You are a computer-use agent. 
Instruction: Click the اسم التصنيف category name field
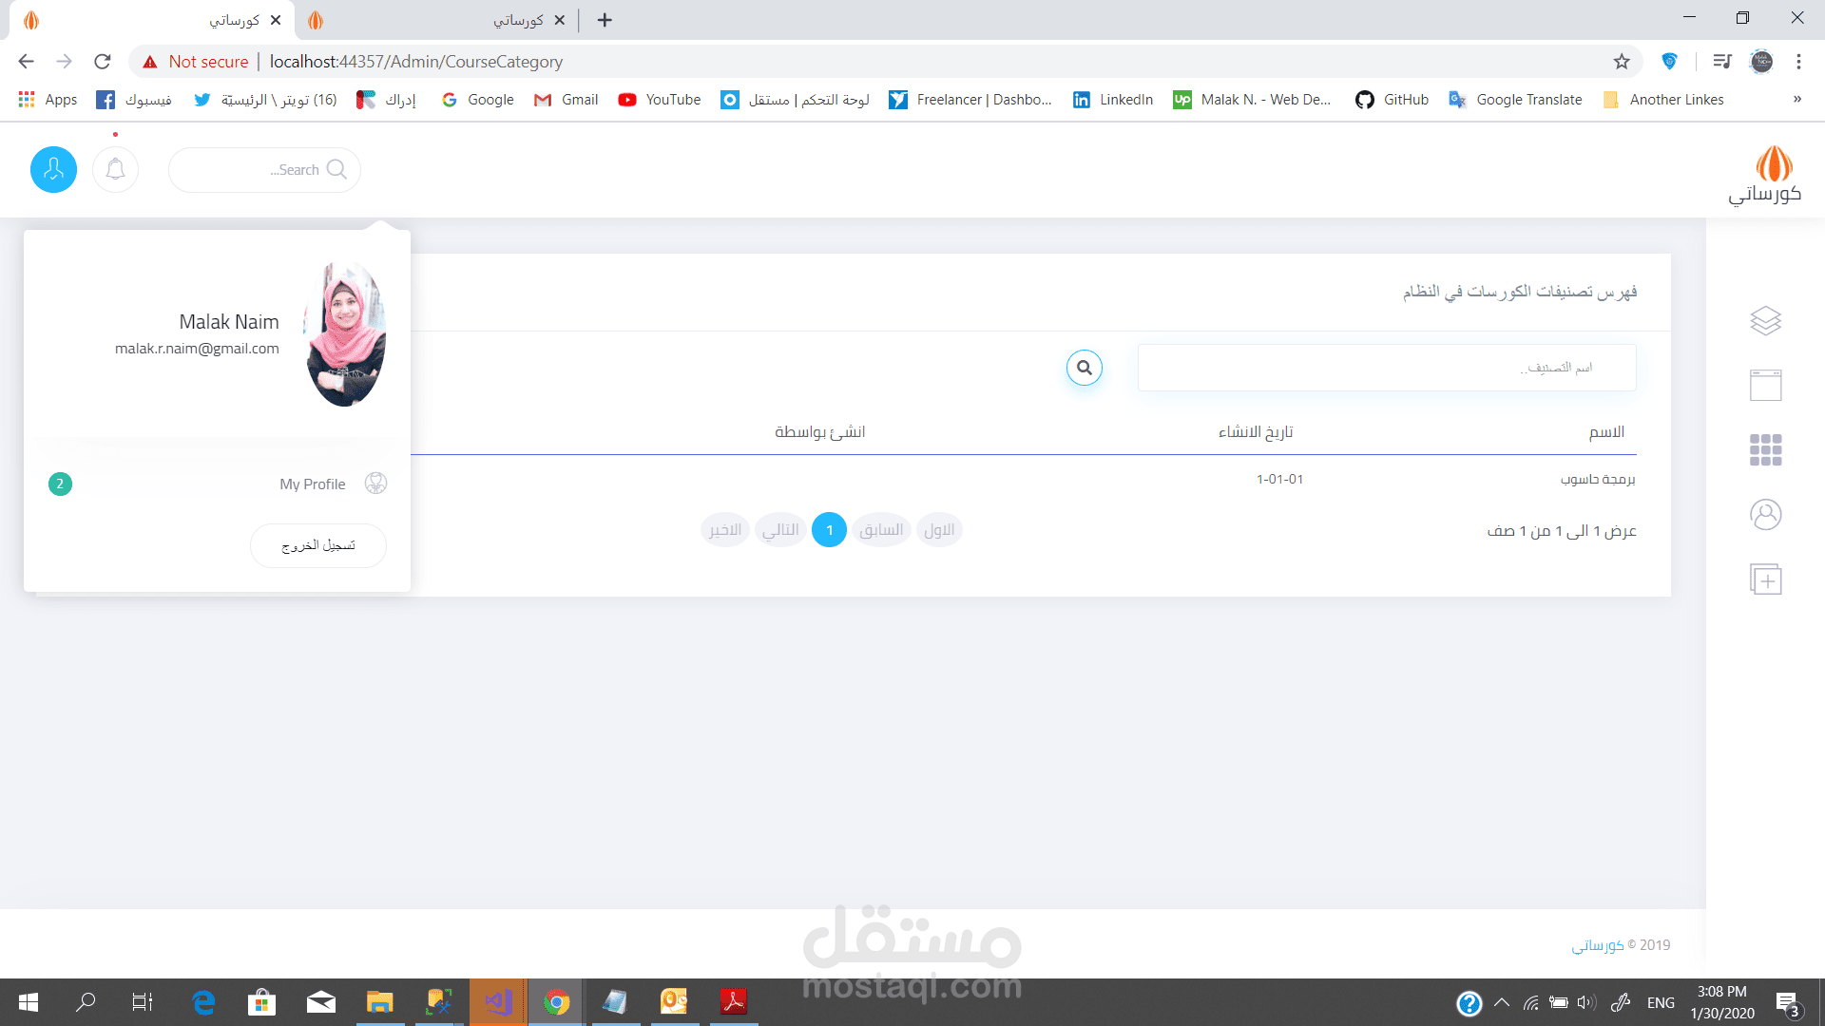pyautogui.click(x=1386, y=368)
